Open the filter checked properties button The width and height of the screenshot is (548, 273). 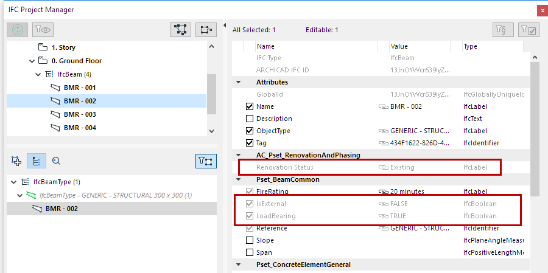(529, 30)
